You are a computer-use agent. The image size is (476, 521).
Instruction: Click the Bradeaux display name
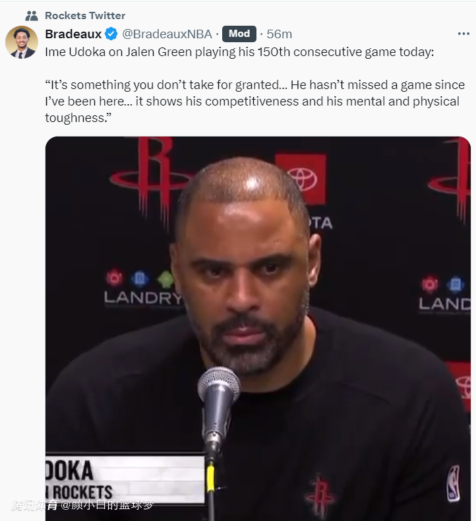tap(73, 34)
